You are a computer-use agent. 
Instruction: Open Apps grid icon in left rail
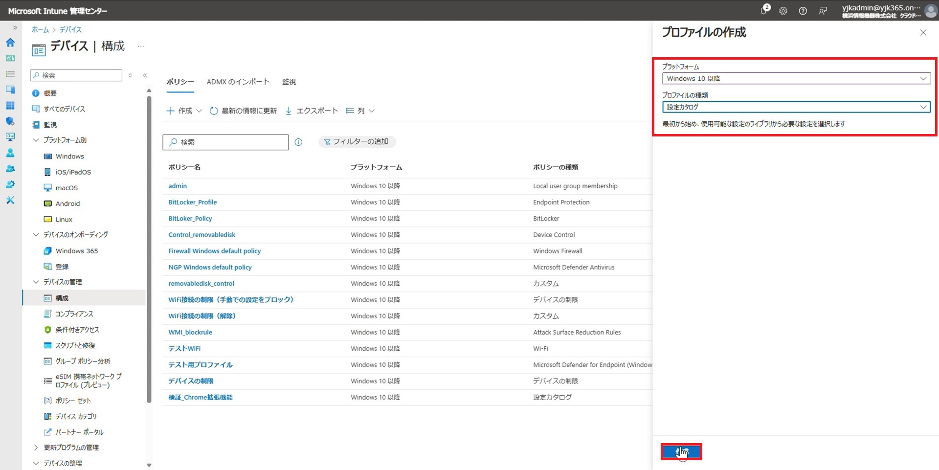[10, 106]
